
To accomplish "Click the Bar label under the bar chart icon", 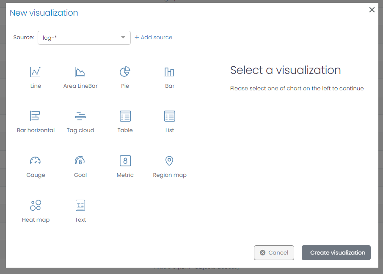I will [170, 86].
